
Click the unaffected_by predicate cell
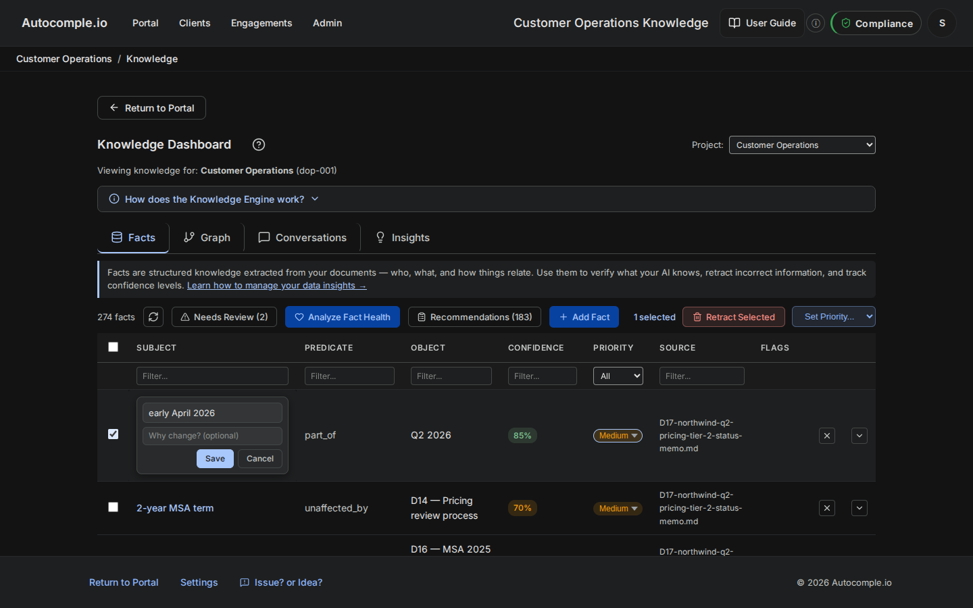pyautogui.click(x=336, y=508)
